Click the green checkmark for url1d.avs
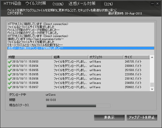Screen dimensions: 162x128 (10, 79)
